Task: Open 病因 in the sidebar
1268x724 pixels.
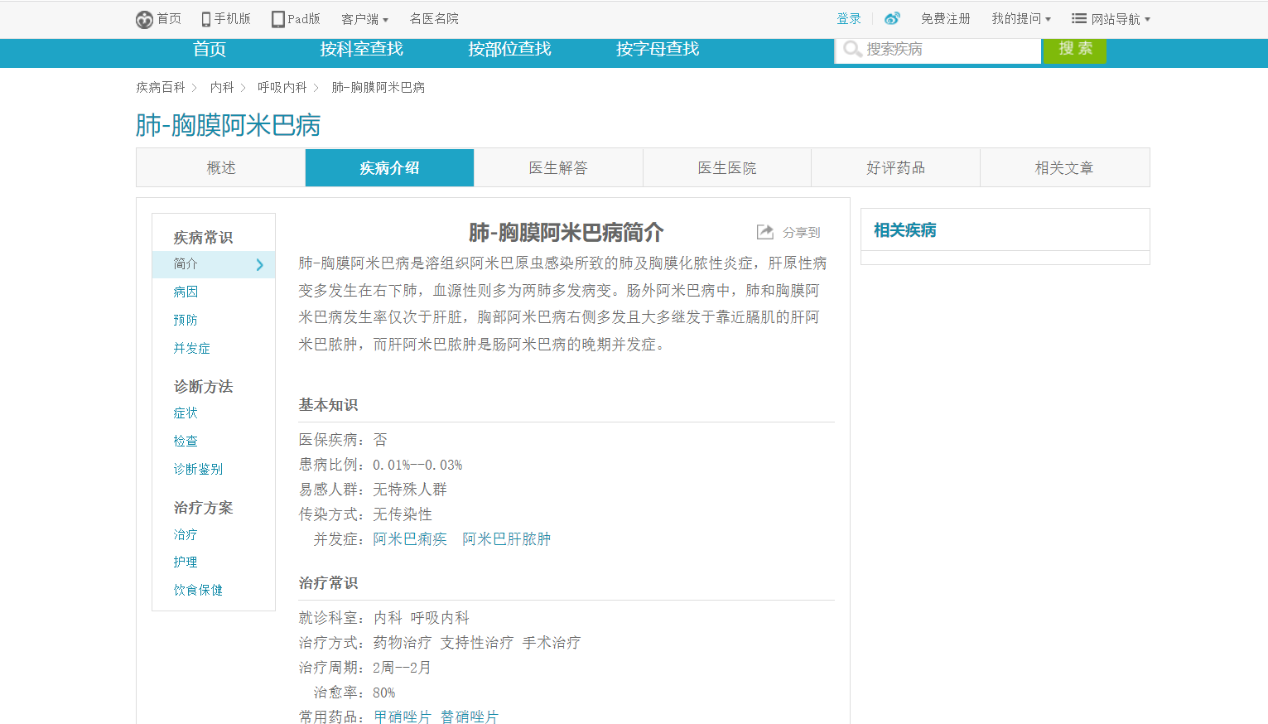Action: (x=186, y=292)
